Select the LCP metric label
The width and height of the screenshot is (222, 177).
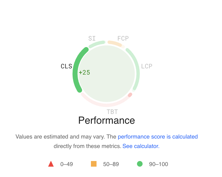(x=147, y=66)
